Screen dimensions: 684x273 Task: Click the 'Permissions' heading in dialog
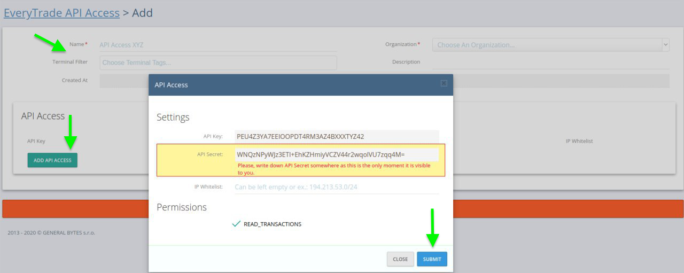(182, 207)
